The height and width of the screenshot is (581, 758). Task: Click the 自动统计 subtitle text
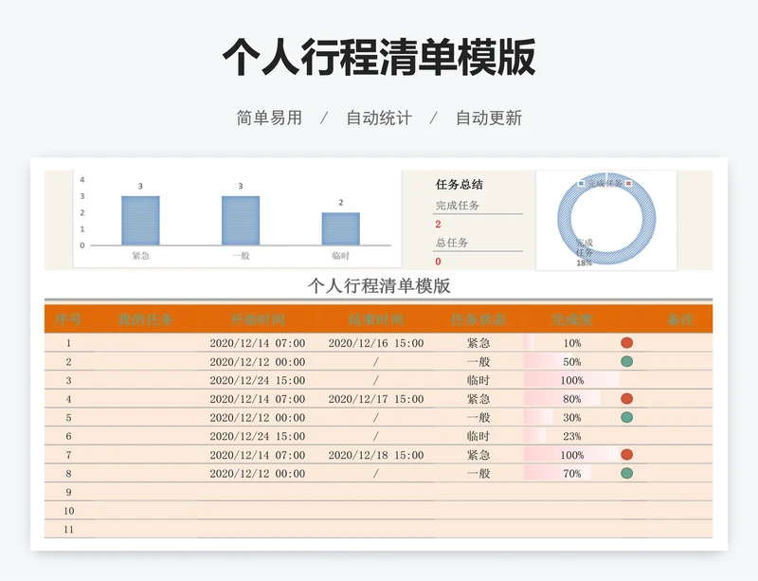[379, 118]
